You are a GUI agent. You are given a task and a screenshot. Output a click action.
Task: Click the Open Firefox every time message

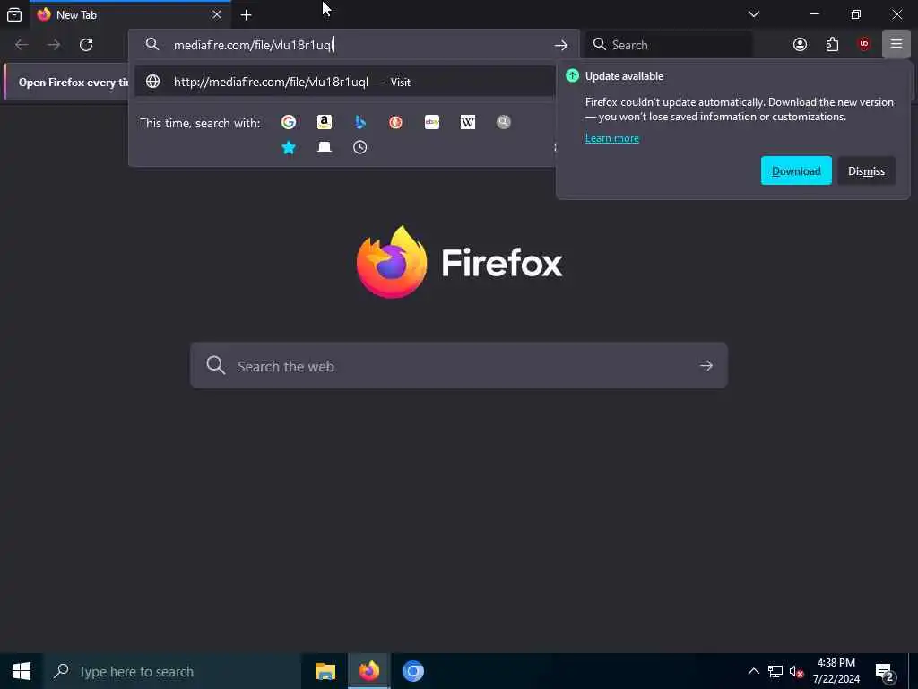pos(74,83)
